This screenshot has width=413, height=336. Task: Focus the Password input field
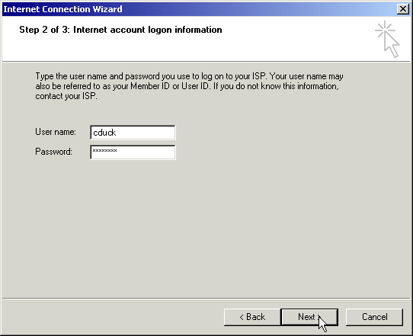133,152
